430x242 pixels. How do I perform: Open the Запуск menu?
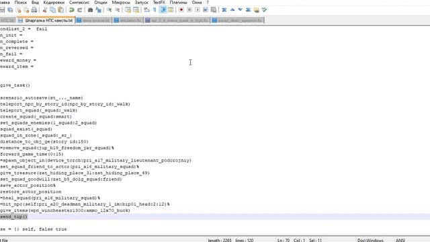[x=142, y=3]
